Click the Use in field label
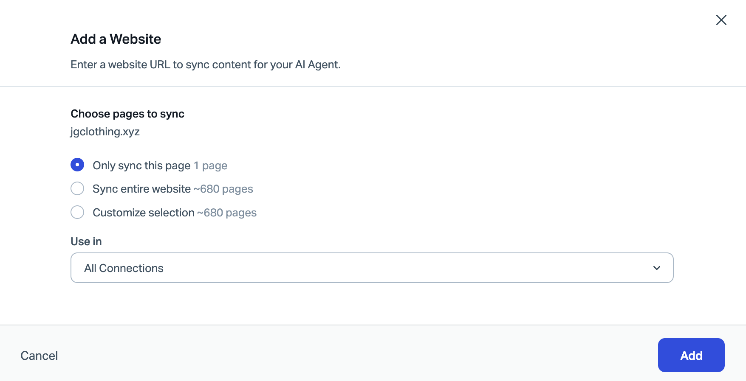This screenshot has height=381, width=746. 86,241
